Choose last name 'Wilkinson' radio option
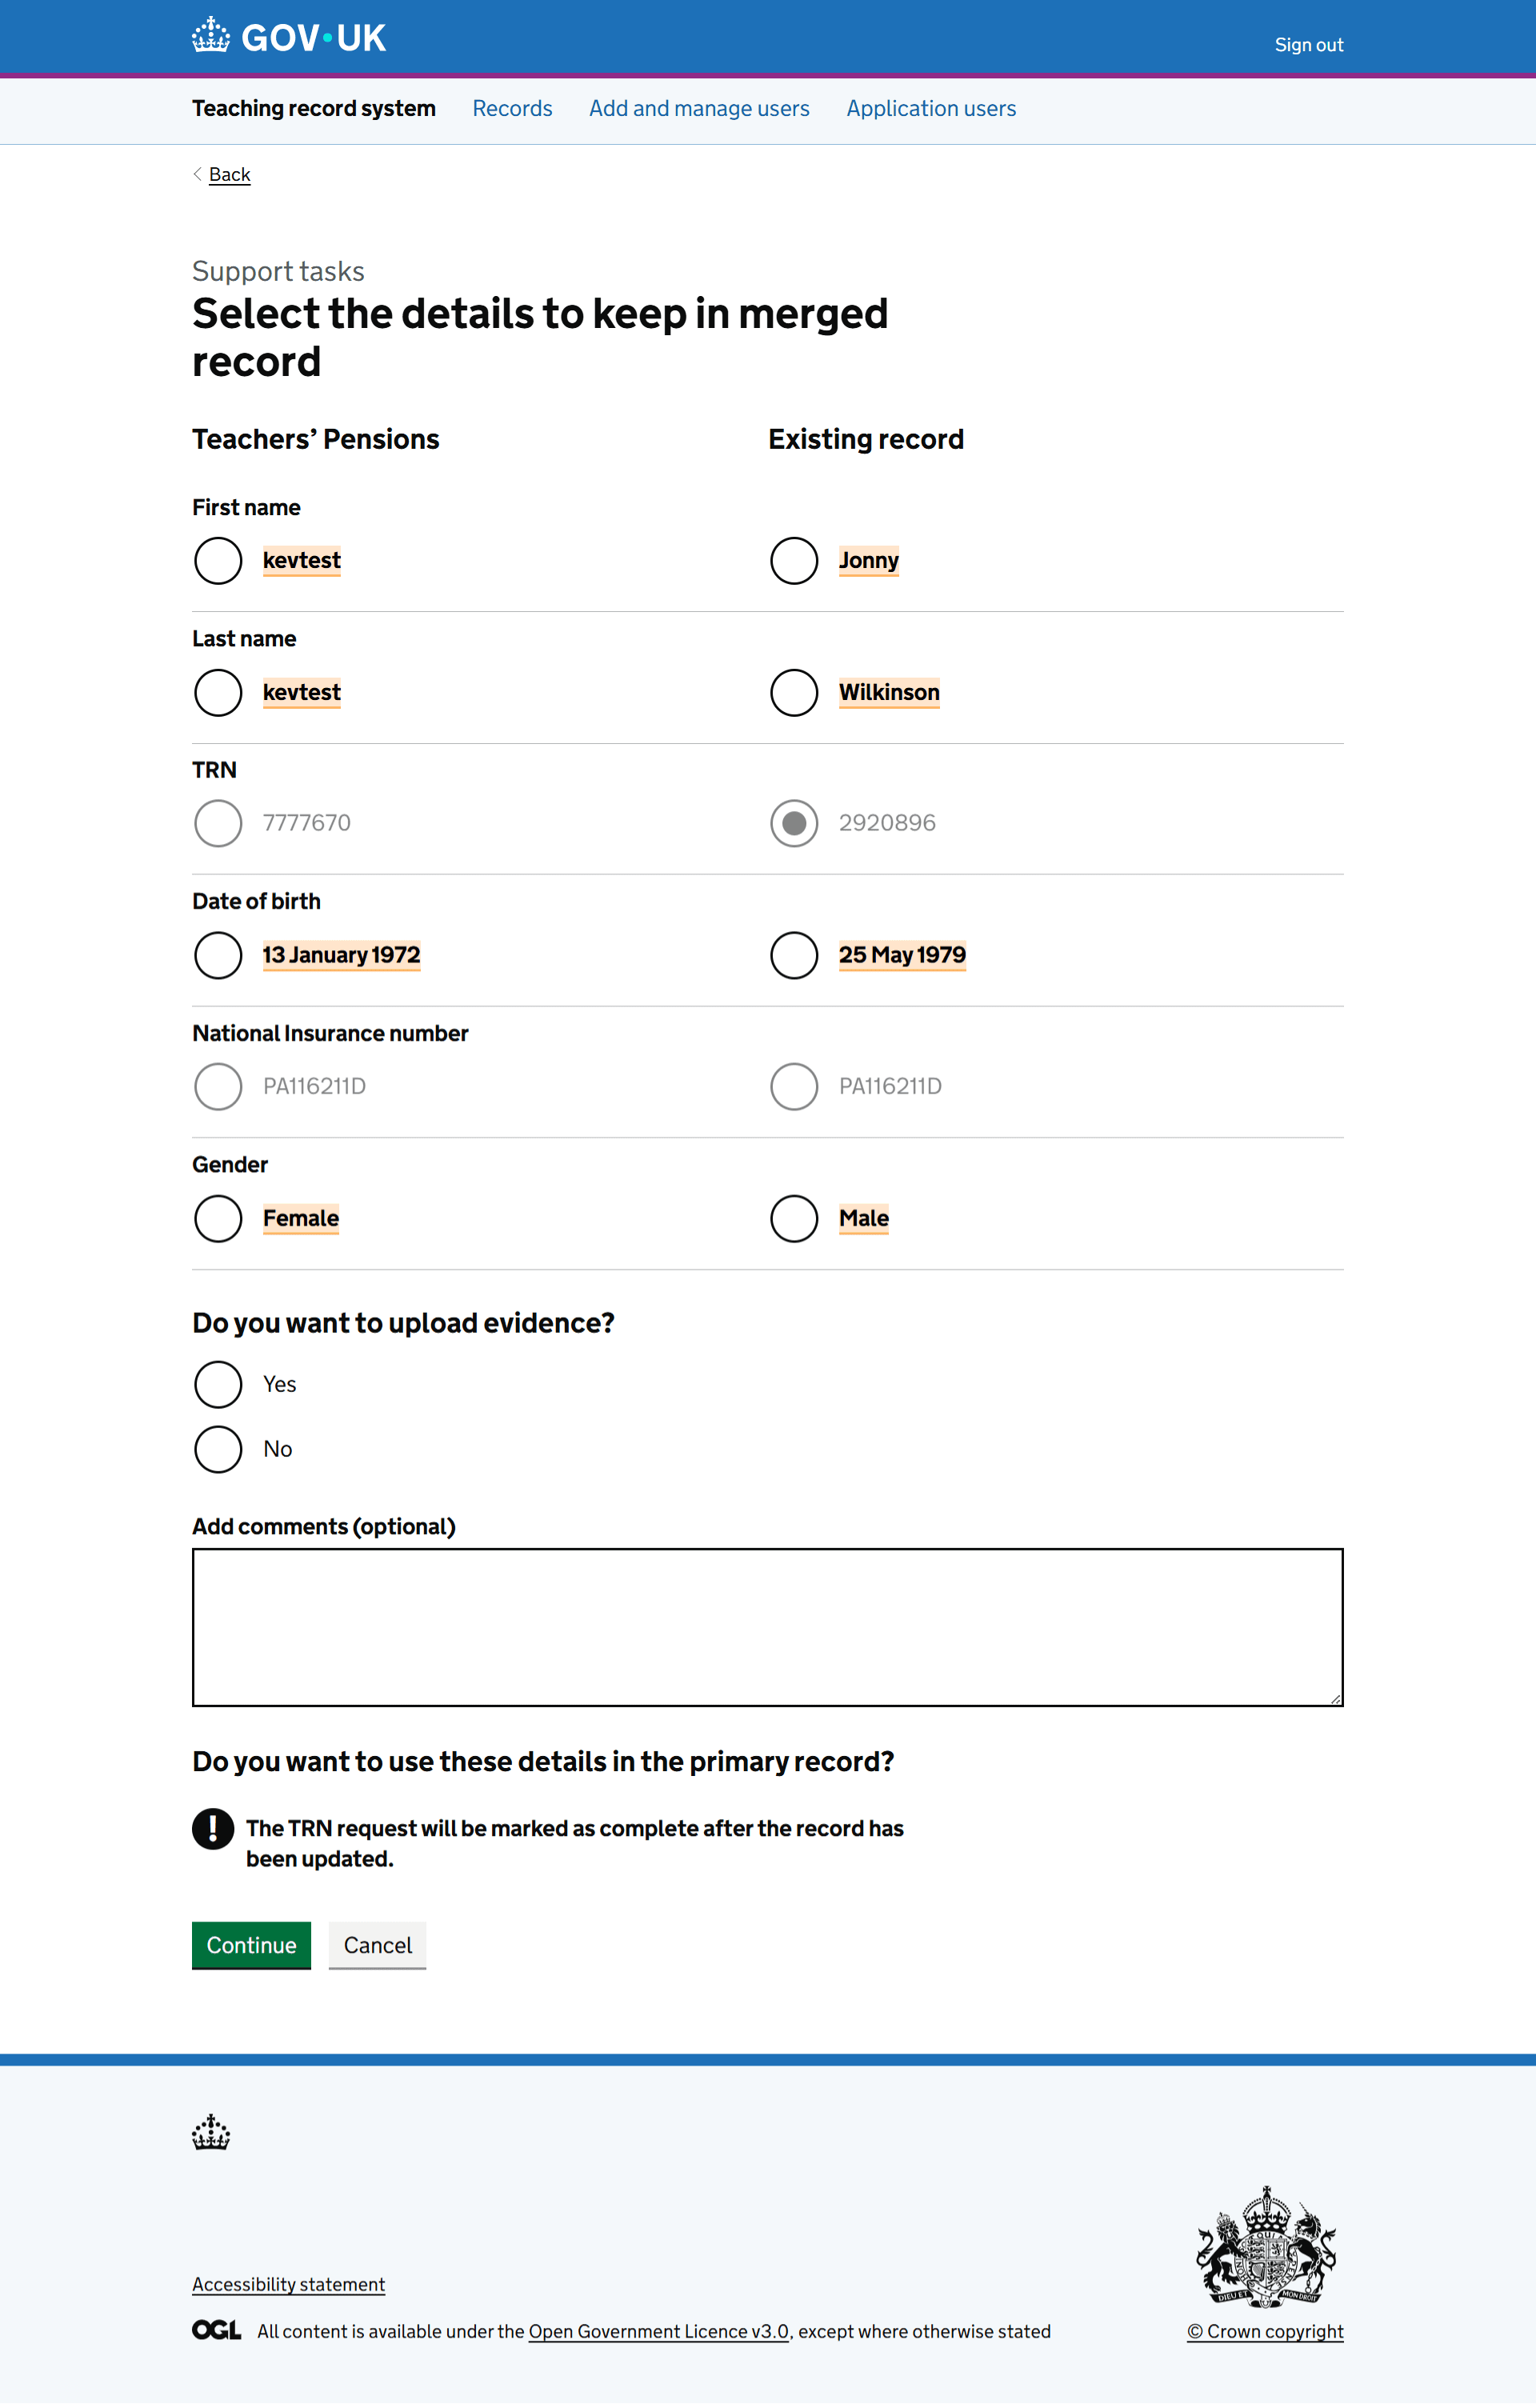The width and height of the screenshot is (1536, 2408). pos(794,692)
